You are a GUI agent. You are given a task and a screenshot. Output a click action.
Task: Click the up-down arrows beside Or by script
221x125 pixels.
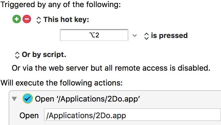click(x=17, y=55)
